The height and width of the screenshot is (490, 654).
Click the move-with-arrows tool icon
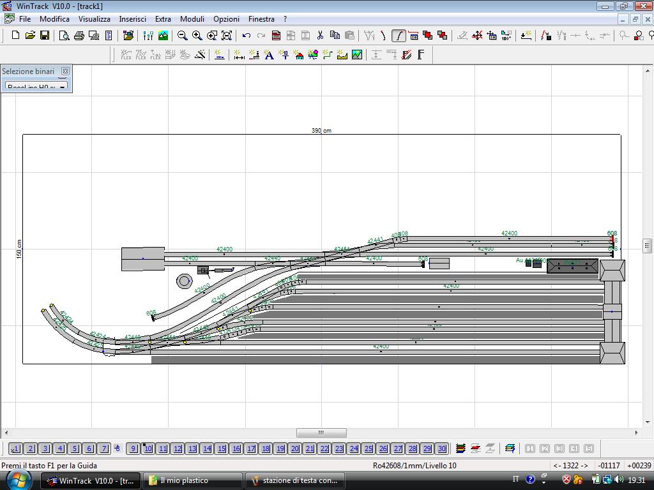tap(477, 36)
